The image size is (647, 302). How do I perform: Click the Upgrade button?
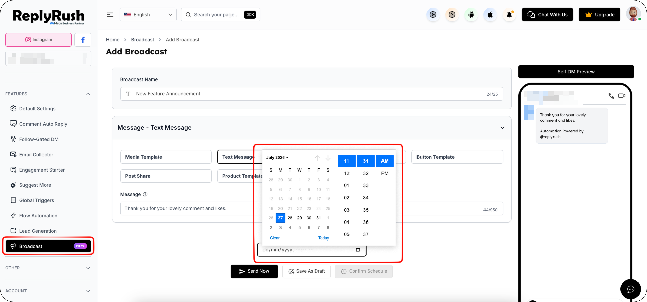point(600,15)
